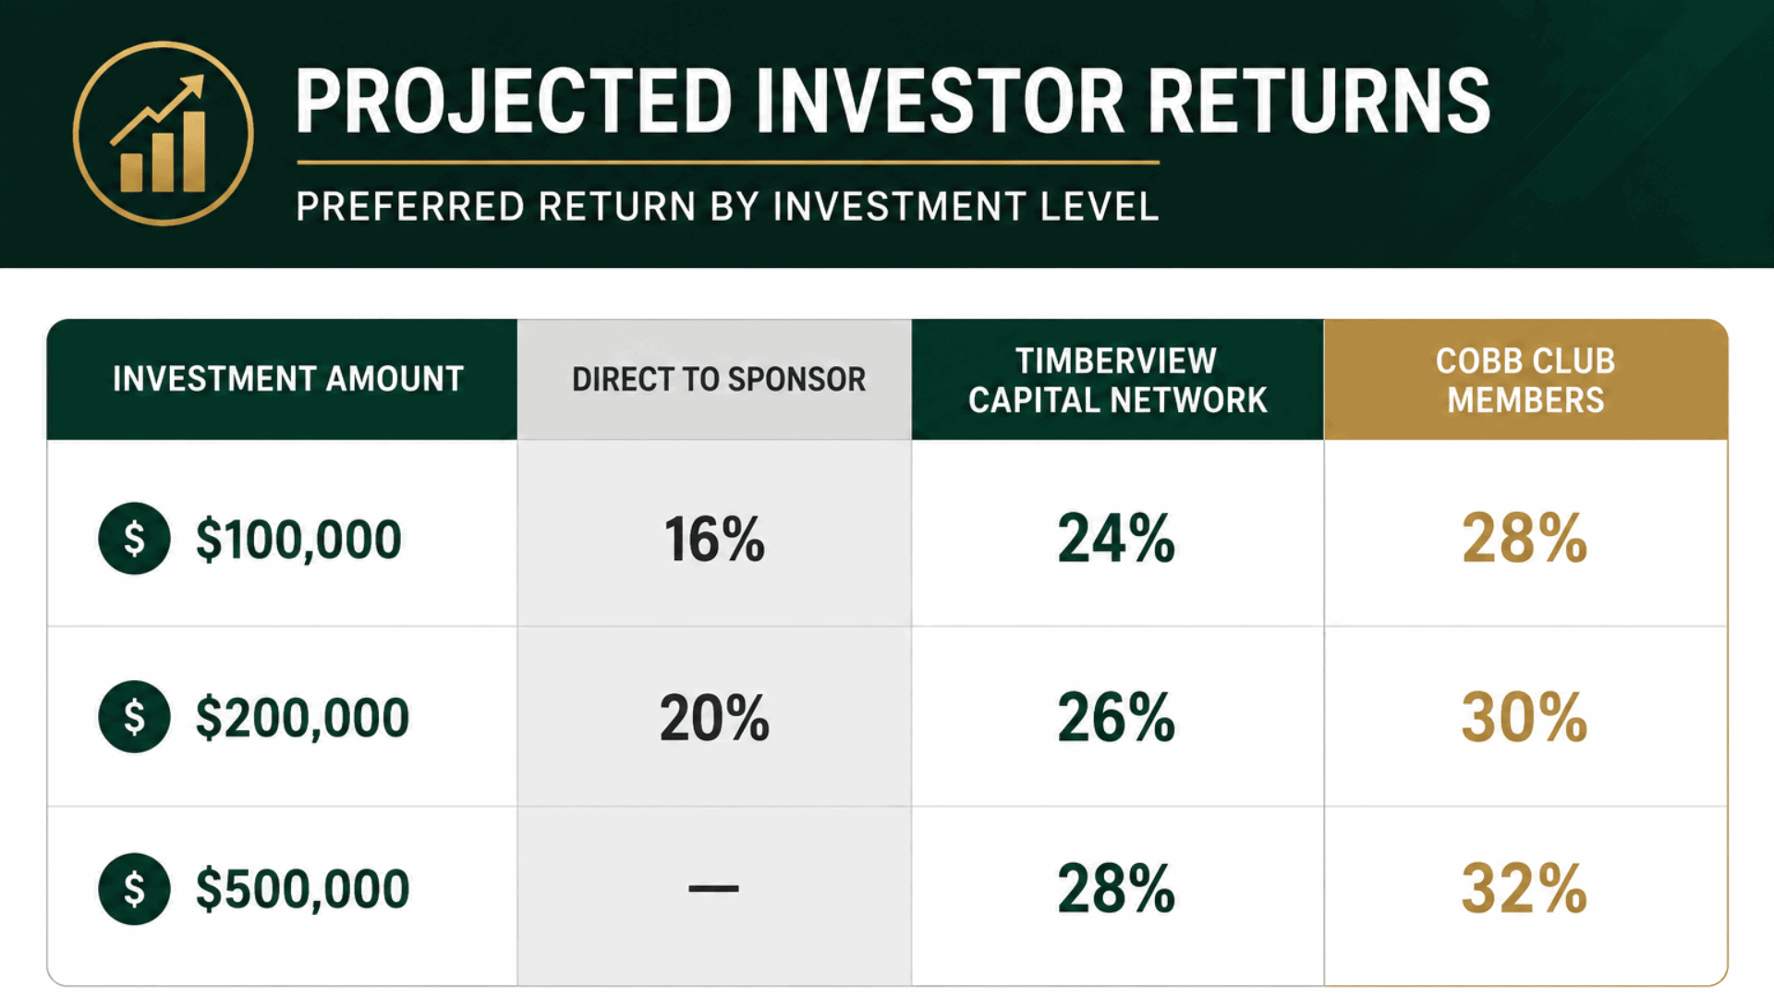This screenshot has height=998, width=1774.
Task: Click the dollar icon beside $500,000
Action: [134, 889]
